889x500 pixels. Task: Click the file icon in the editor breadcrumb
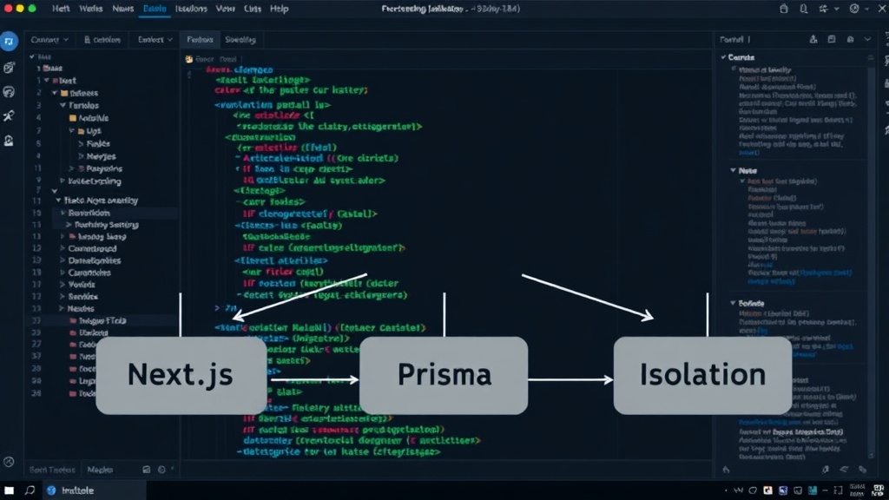click(x=189, y=59)
